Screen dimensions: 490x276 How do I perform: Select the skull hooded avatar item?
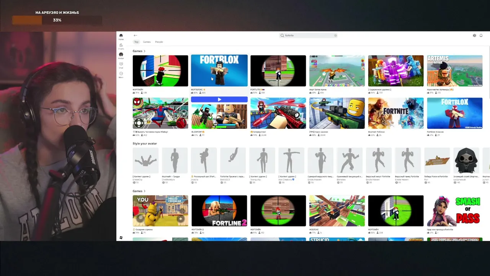click(466, 161)
